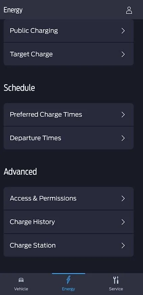Click the arrow beside Preferred Charge Times
The width and height of the screenshot is (143, 295).
(123, 115)
